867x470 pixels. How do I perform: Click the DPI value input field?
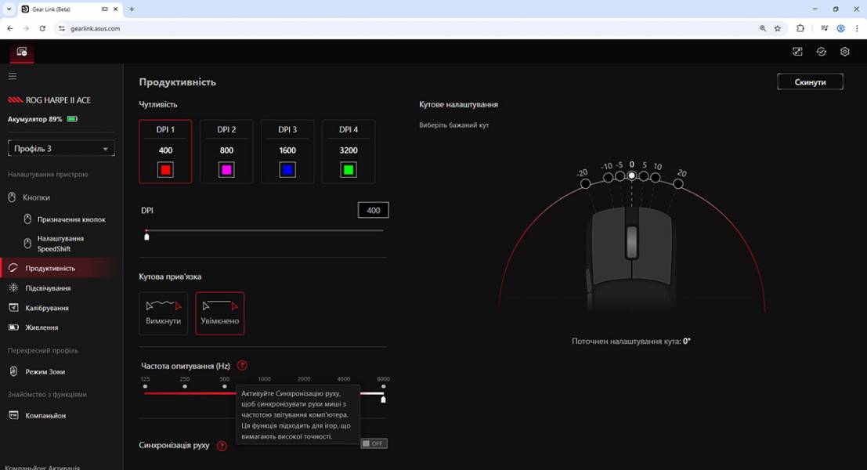coord(373,210)
